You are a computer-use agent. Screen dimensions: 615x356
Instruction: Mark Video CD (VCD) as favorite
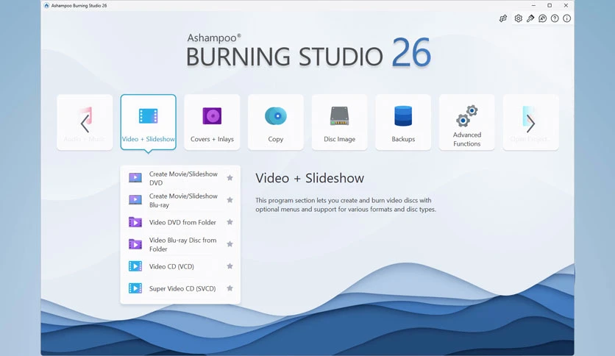pyautogui.click(x=230, y=266)
